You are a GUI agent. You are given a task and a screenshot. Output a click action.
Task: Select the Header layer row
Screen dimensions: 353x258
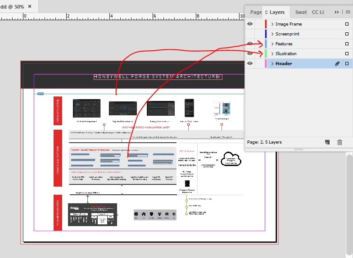[x=299, y=64]
